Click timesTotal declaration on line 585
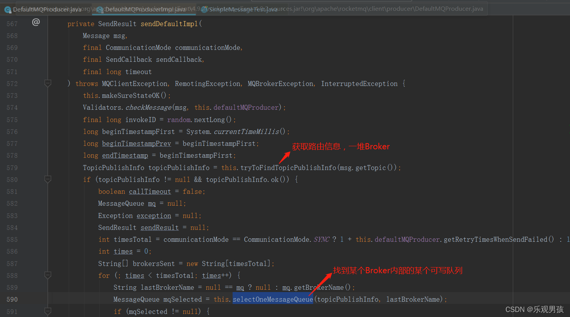 click(133, 239)
